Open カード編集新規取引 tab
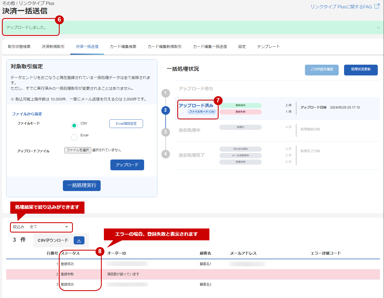The width and height of the screenshot is (384, 298). coord(165,47)
